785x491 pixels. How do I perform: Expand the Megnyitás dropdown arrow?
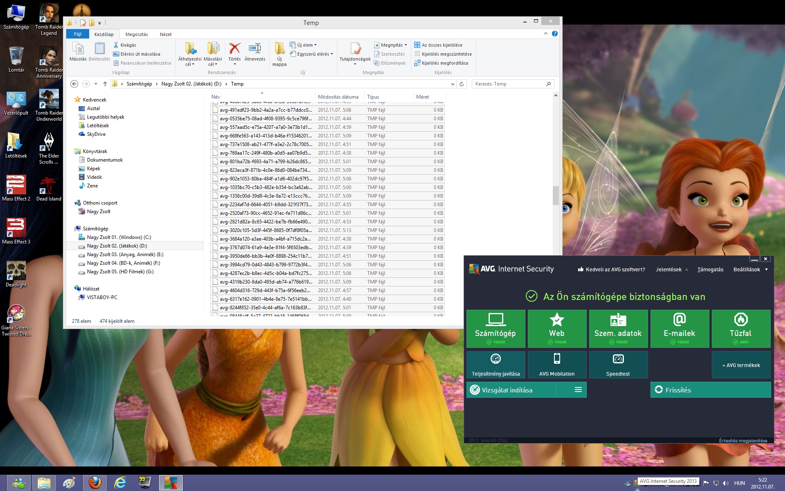pos(406,45)
